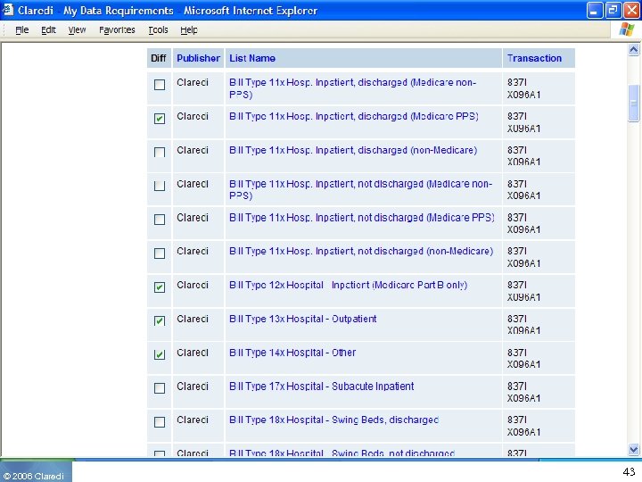The image size is (642, 482).
Task: Check Diff box for 11x not discharged Medicare non-PPS
Action: (160, 186)
